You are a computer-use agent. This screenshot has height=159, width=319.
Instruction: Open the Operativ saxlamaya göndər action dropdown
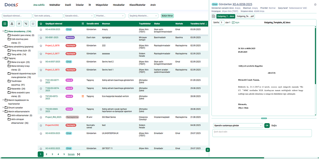(x=238, y=125)
